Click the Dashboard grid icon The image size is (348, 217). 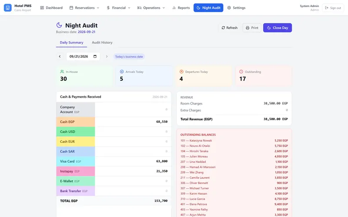(x=42, y=8)
